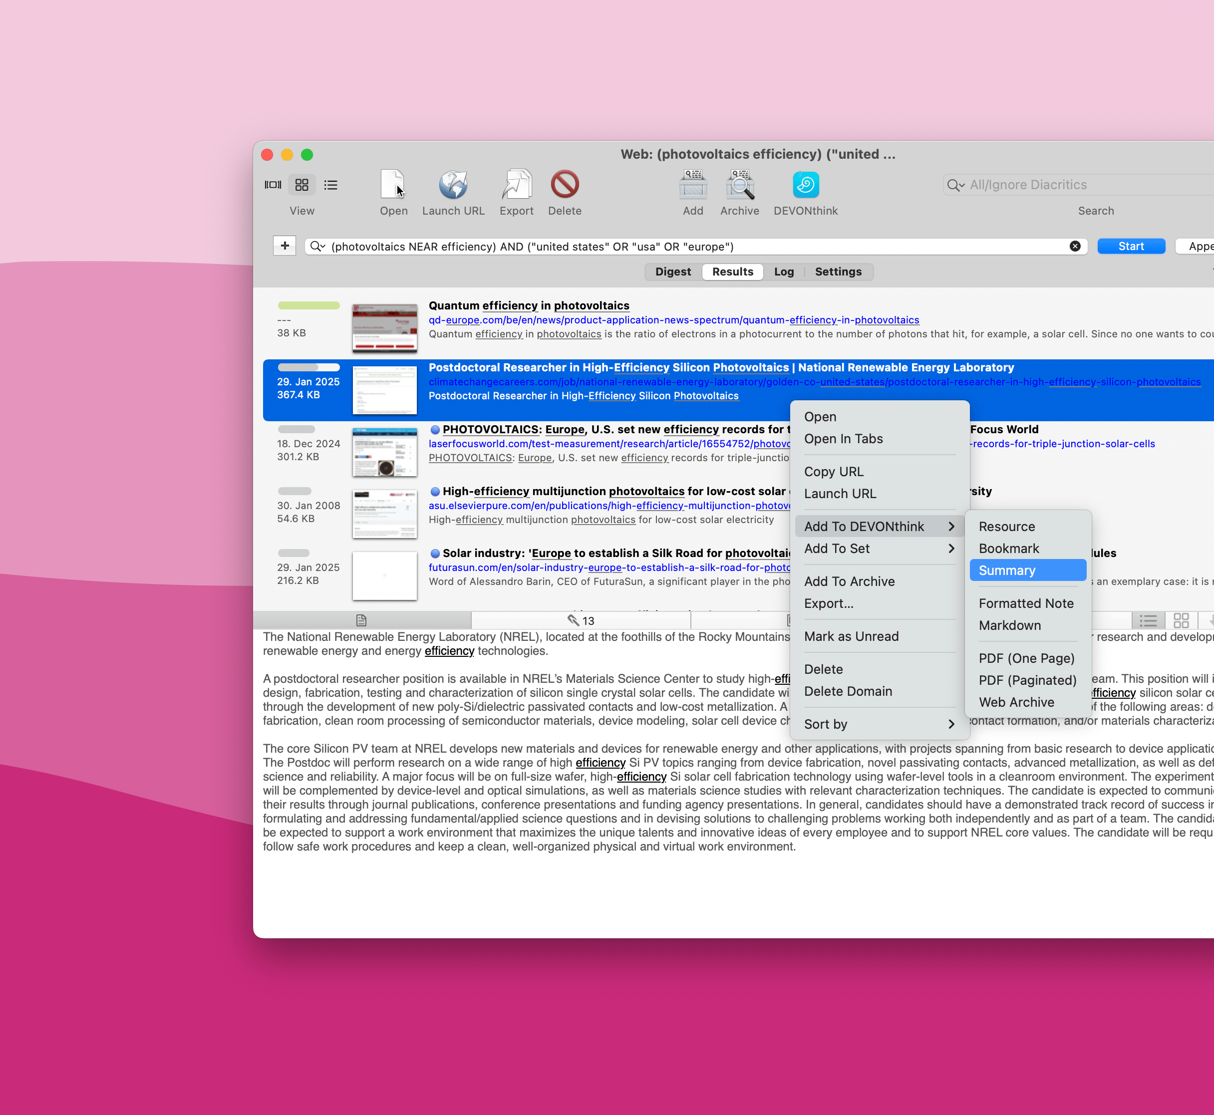Switch to the Settings tab
Screen dimensions: 1214x1115
point(838,272)
